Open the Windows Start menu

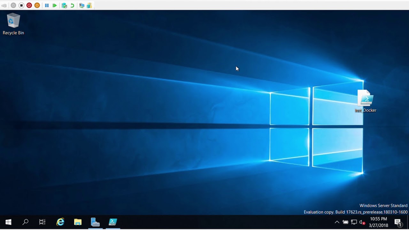point(8,222)
